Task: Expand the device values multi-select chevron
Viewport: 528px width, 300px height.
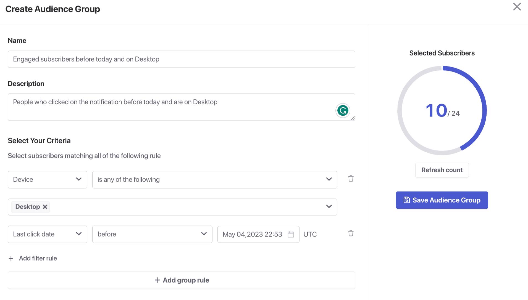Action: pyautogui.click(x=329, y=207)
